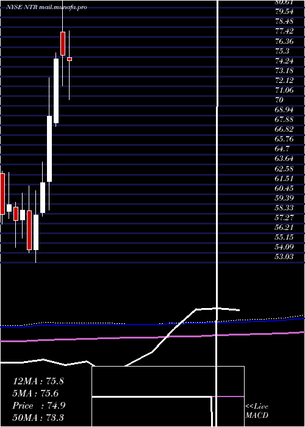Select the tallest white candlestick body
Image resolution: width=305 pixels, height=427 pixels.
[x=49, y=149]
